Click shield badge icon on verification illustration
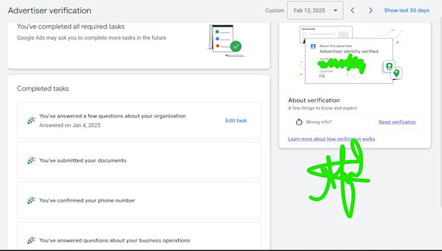 (389, 67)
